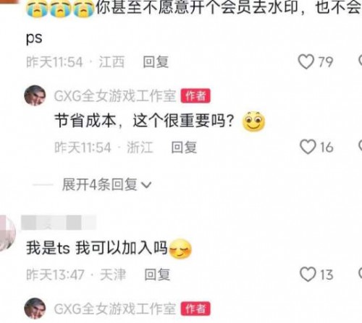362x323 pixels.
Task: Reply to the Jiangxi comment
Action: coord(156,62)
